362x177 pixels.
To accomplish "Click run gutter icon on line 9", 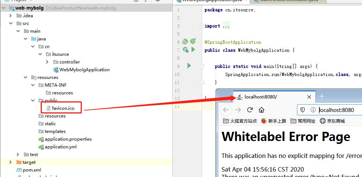I will [x=189, y=66].
